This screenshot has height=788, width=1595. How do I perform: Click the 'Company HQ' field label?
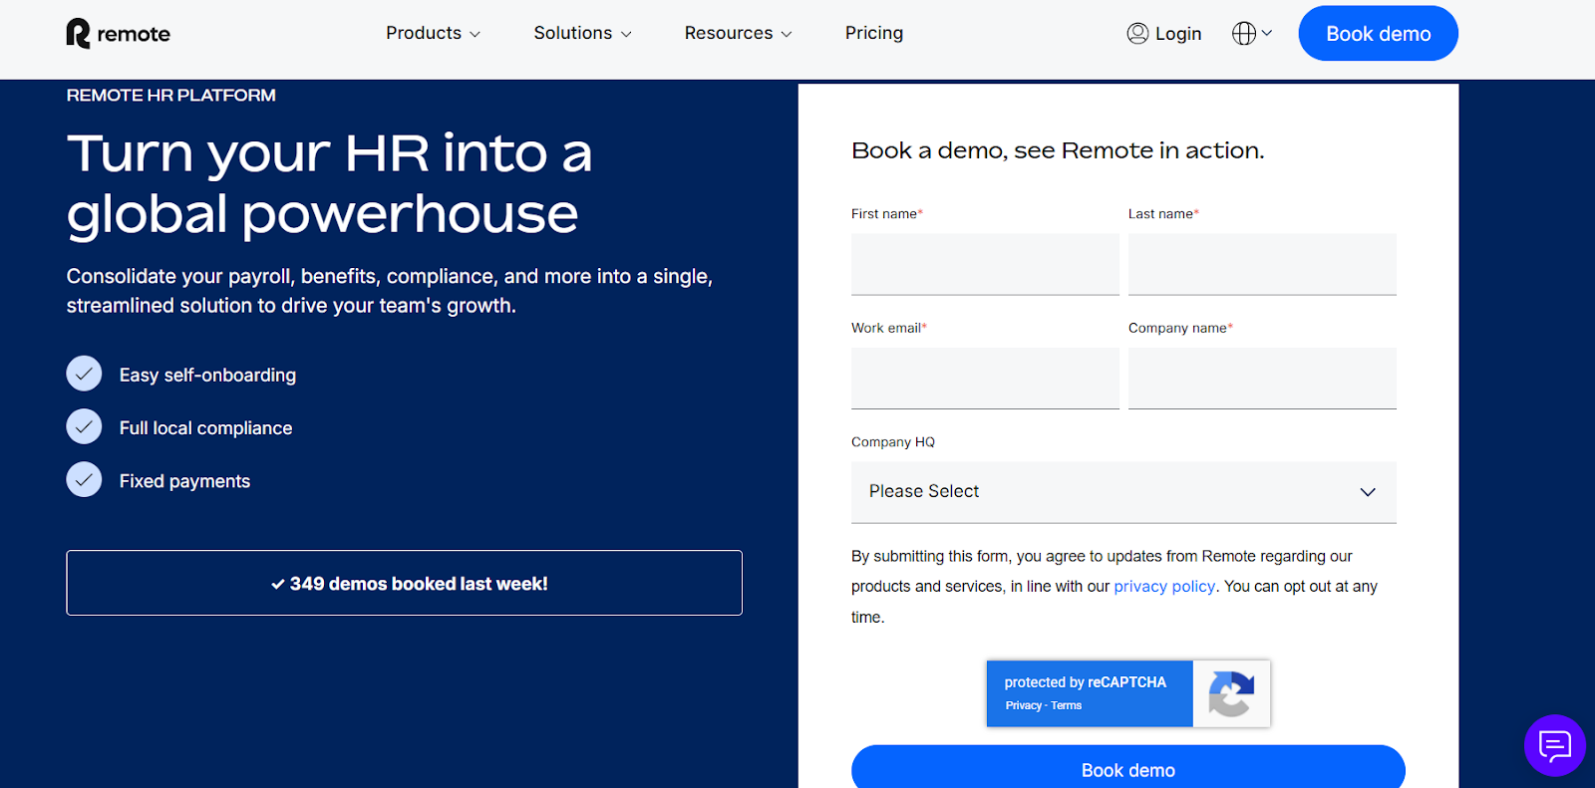click(893, 442)
